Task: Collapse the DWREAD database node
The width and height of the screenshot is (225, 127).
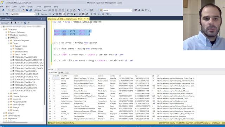Action: click(6, 38)
